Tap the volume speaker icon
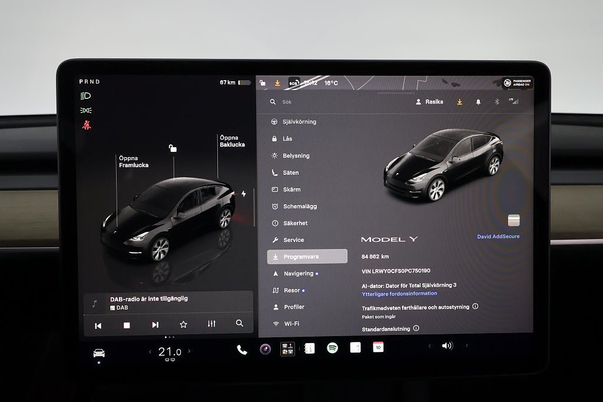 pos(448,346)
